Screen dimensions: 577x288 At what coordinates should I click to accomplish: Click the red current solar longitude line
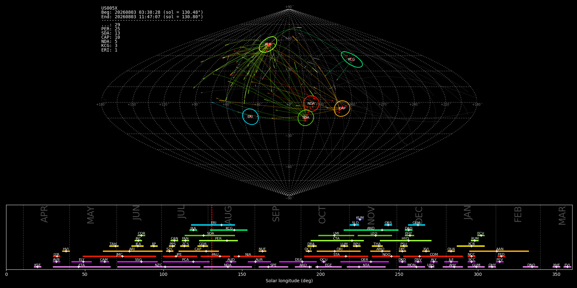tap(212, 237)
